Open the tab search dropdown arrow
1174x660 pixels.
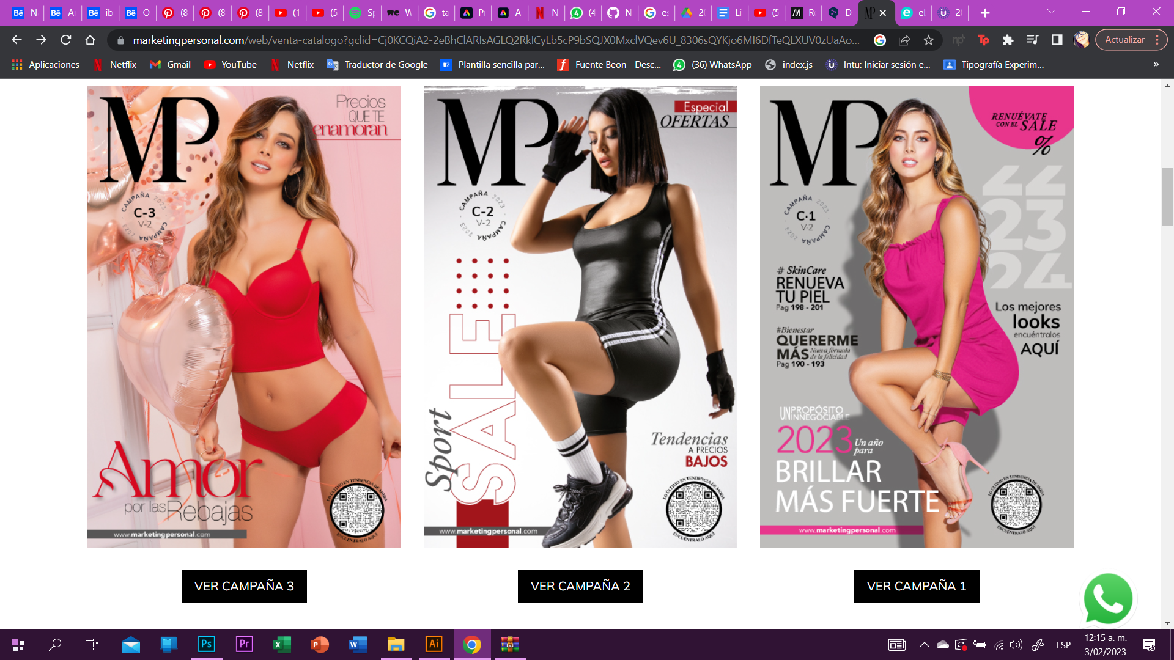[1050, 12]
